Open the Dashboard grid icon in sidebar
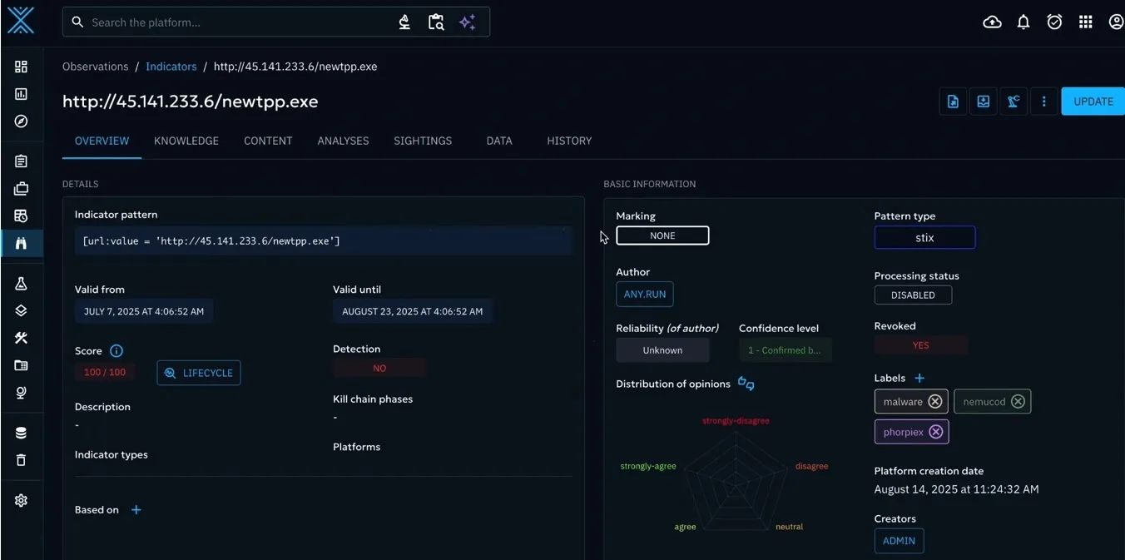 coord(21,67)
